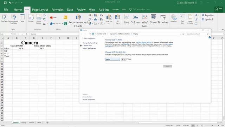Switch to the Data tab
225x127 pixels.
70,10
